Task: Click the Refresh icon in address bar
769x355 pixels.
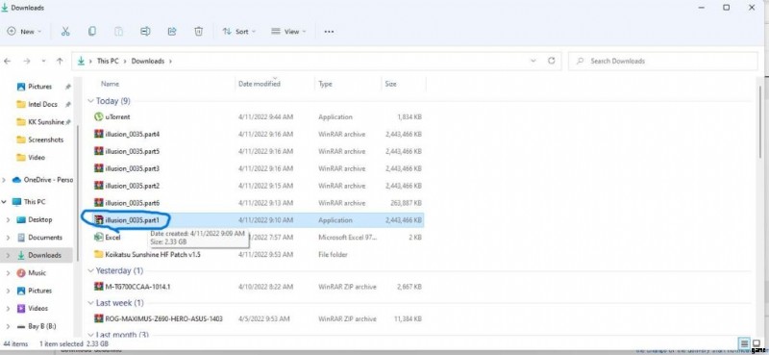Action: [551, 61]
